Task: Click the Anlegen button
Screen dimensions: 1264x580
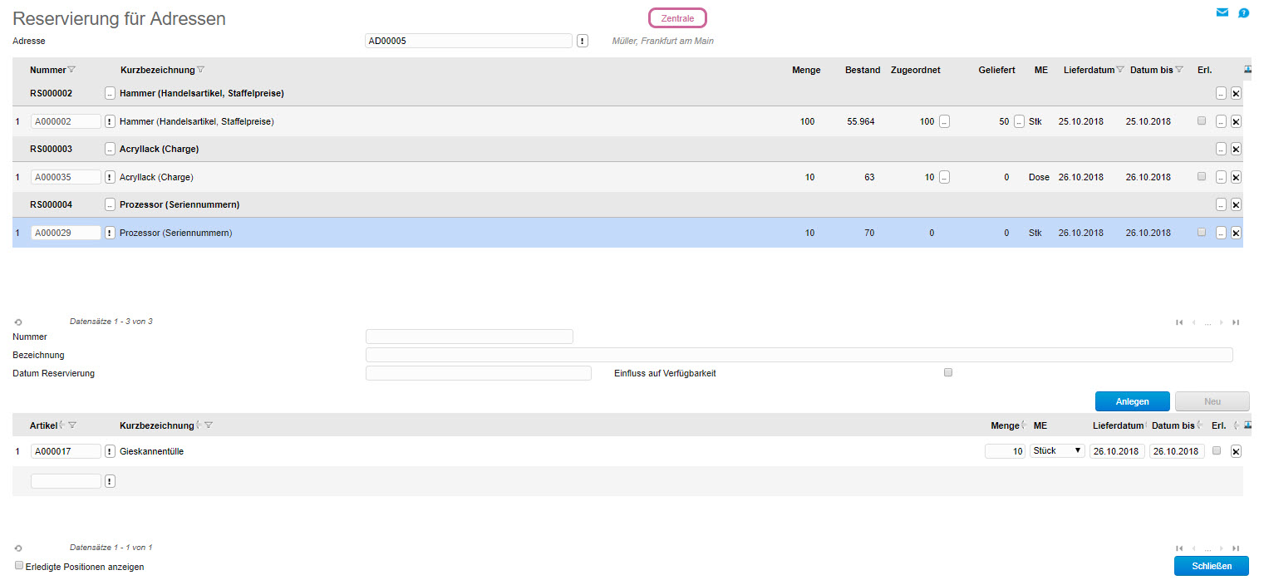Action: point(1132,401)
